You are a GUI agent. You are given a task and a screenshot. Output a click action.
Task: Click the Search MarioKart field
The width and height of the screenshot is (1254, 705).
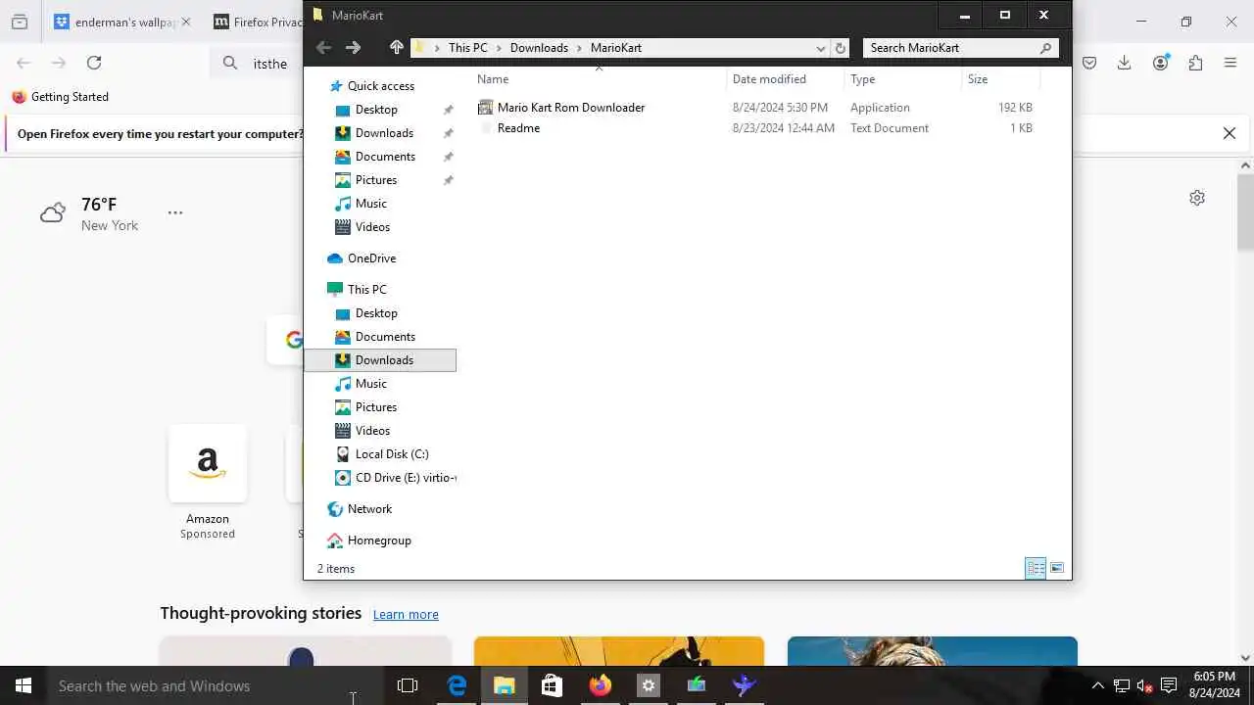pyautogui.click(x=960, y=47)
